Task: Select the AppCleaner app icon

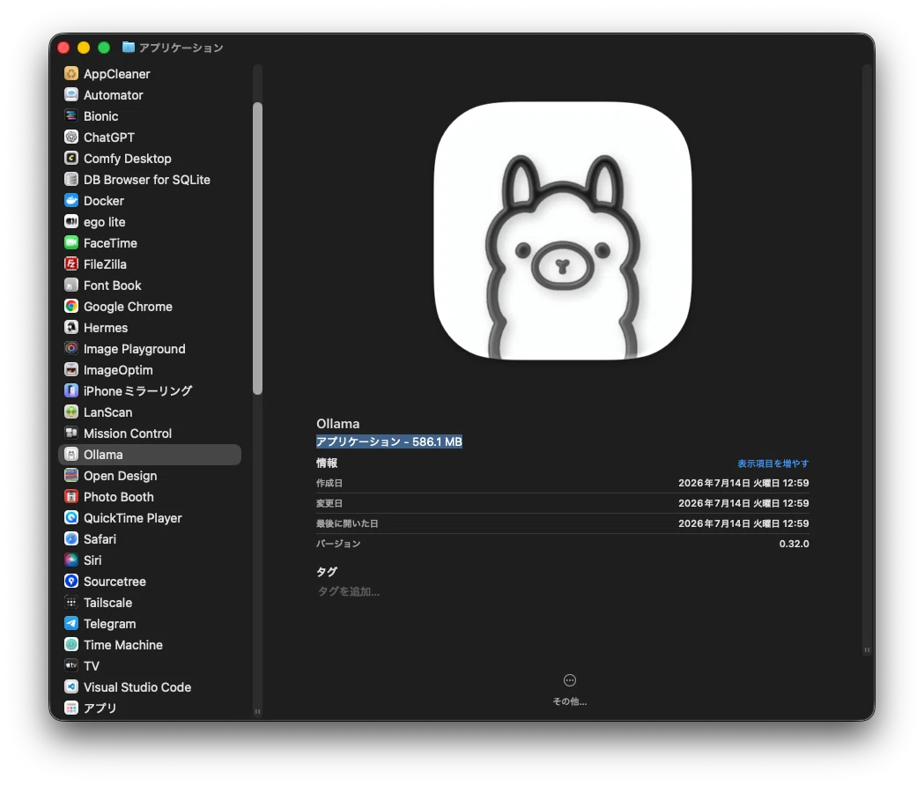Action: tap(71, 74)
